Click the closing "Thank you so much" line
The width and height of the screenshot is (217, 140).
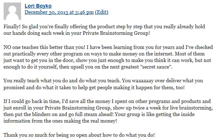pyautogui.click(x=79, y=135)
